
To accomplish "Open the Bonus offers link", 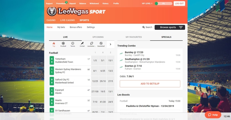I will 76,27.
